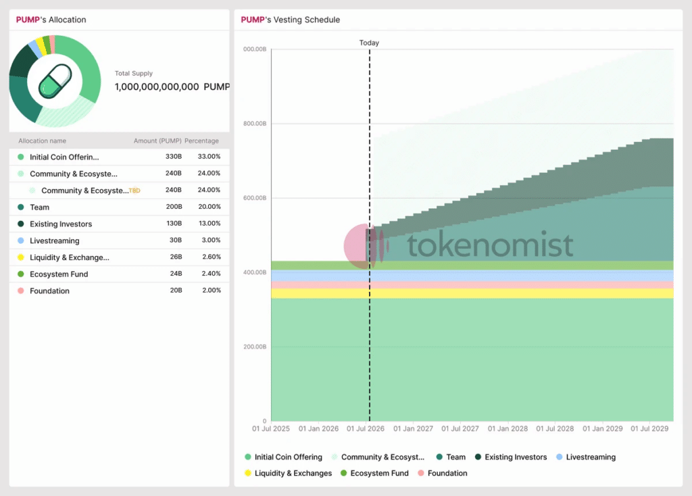The width and height of the screenshot is (692, 496).
Task: Click the PUMP's Allocation panel title
Action: coord(51,20)
